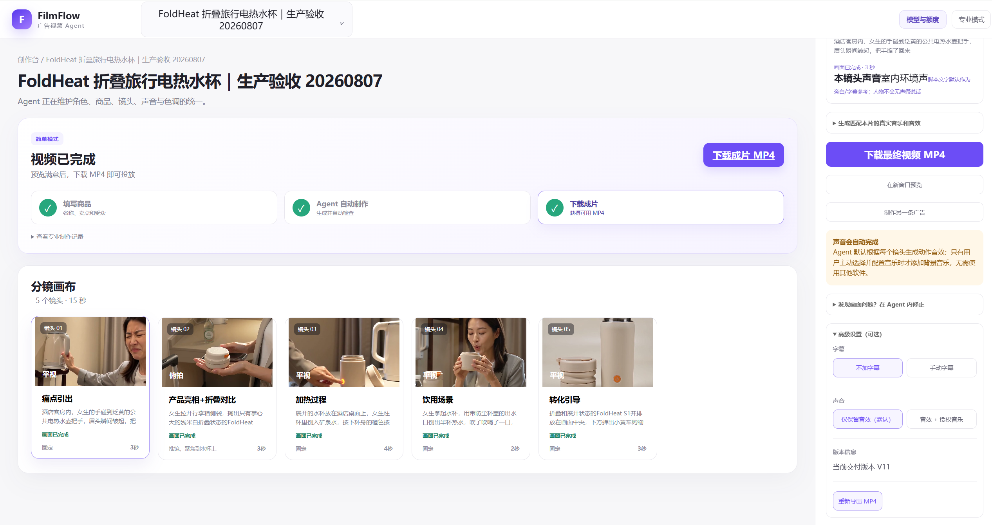
Task: Select 音效 + 授权音乐 sound option
Action: (941, 419)
